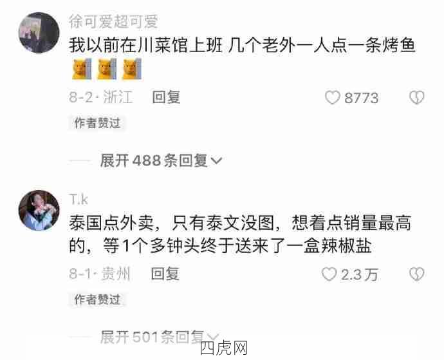Expand 展开 488 条回复 replies
The width and height of the screenshot is (444, 360).
pyautogui.click(x=161, y=160)
